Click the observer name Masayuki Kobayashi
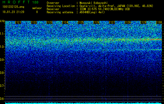The image size is (164, 104). (94, 3)
